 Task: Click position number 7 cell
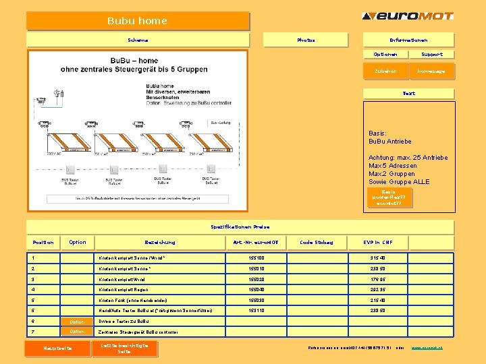[43, 332]
